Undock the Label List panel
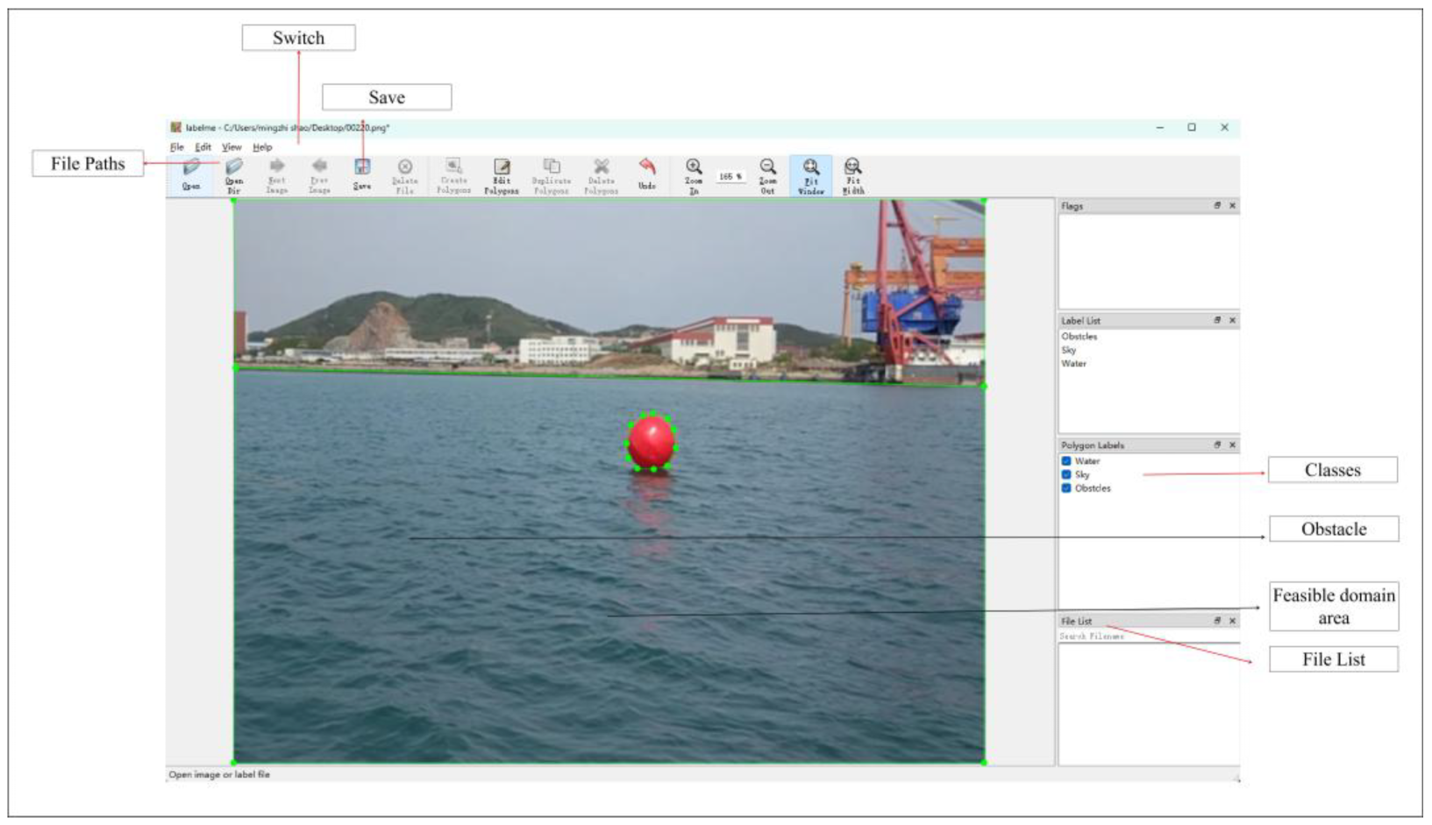 click(1216, 320)
